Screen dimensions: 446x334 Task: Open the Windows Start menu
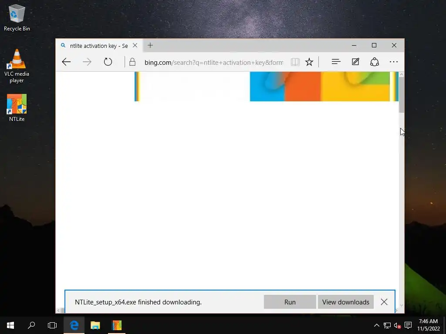coord(10,325)
